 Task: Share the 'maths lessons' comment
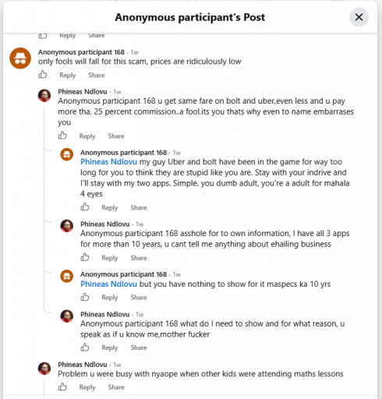pos(116,387)
